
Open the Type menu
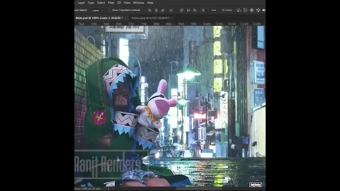click(x=91, y=3)
